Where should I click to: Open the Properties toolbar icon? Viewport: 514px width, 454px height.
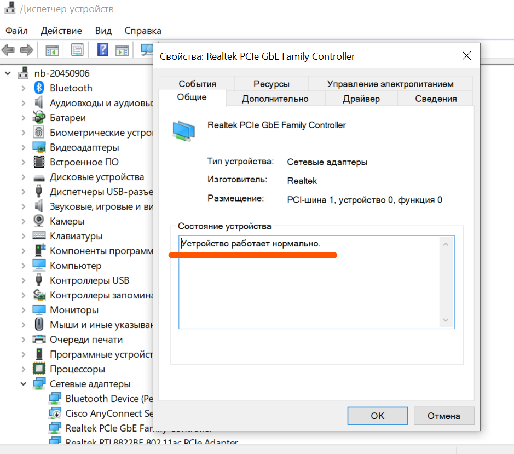point(77,50)
